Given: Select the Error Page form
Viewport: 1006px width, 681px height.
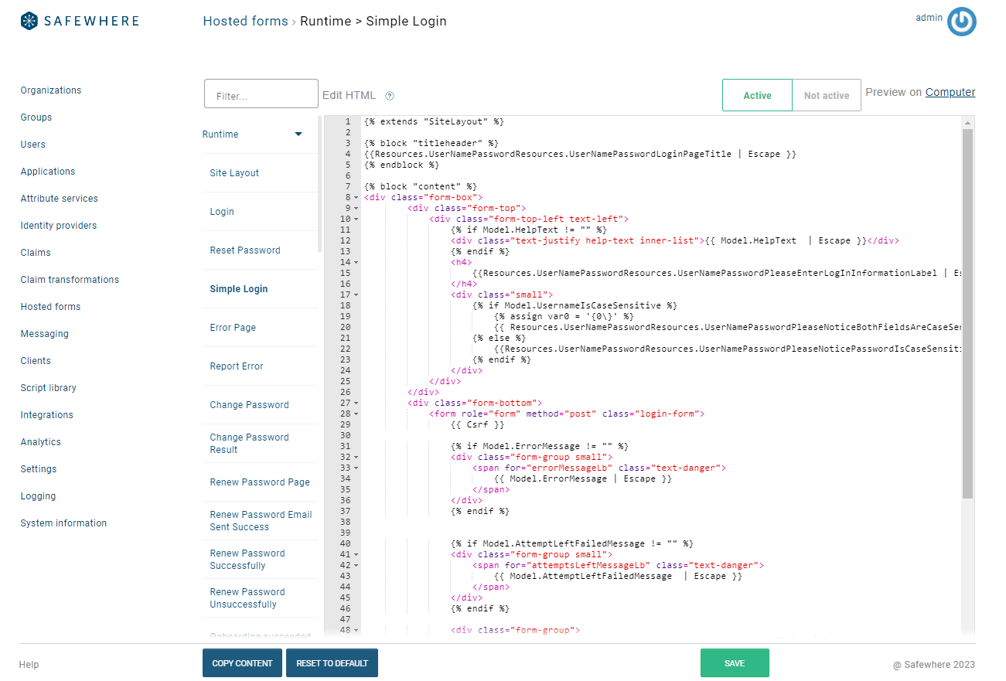Looking at the screenshot, I should click(x=233, y=328).
